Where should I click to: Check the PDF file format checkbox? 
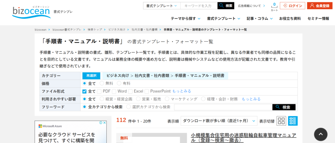[99, 91]
